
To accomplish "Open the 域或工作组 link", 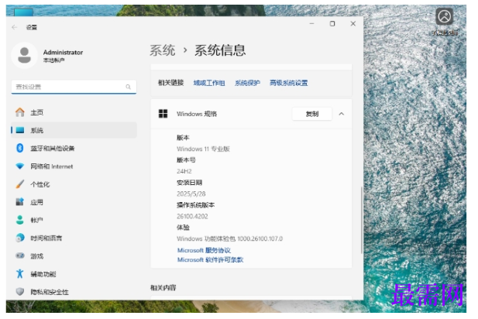I will [x=209, y=83].
